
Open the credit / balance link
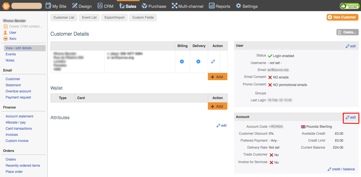point(341,169)
